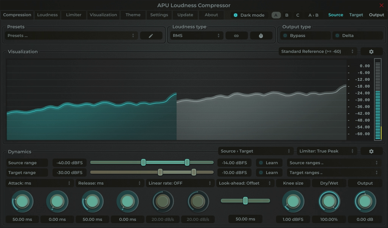Expand Source ranges dropdown
388x228 pixels.
(x=334, y=163)
